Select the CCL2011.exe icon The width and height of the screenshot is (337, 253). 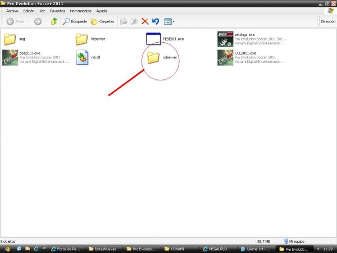(225, 57)
